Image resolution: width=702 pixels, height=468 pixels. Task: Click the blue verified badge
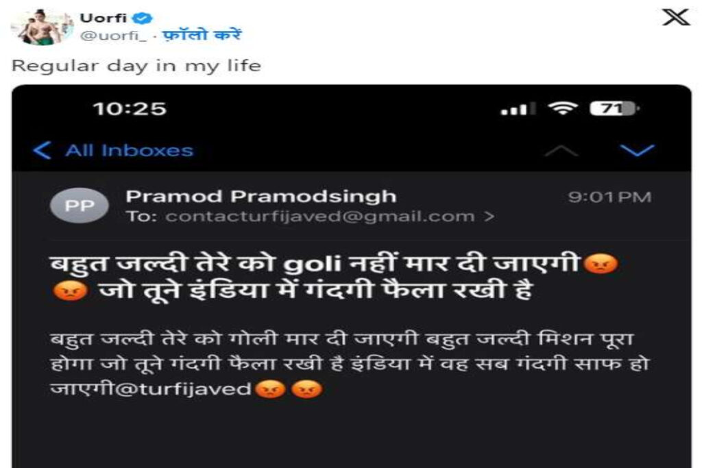point(143,19)
